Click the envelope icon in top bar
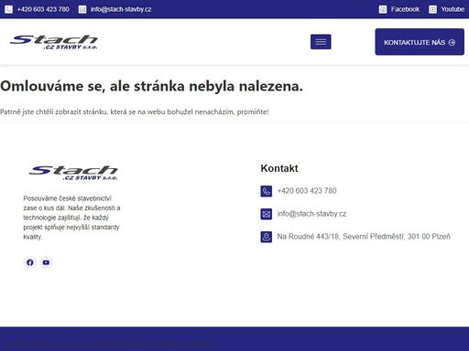The height and width of the screenshot is (351, 469). (x=82, y=9)
